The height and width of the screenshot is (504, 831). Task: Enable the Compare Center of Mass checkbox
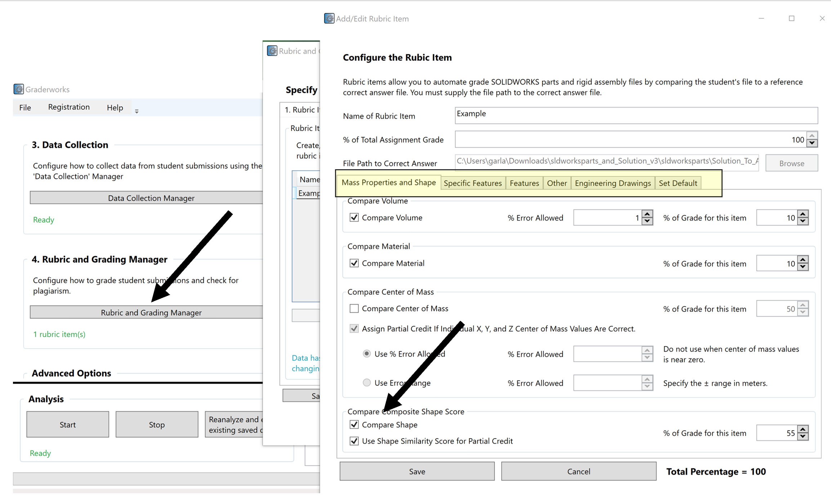point(354,309)
